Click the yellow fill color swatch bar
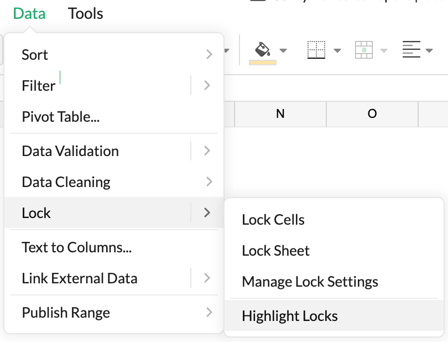This screenshot has height=342, width=448. click(x=263, y=62)
